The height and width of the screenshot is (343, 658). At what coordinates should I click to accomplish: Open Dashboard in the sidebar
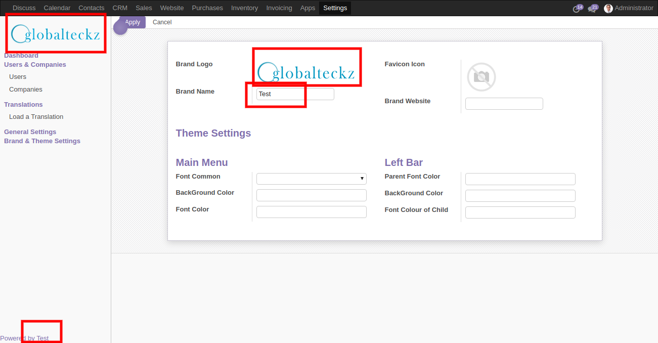tap(21, 56)
